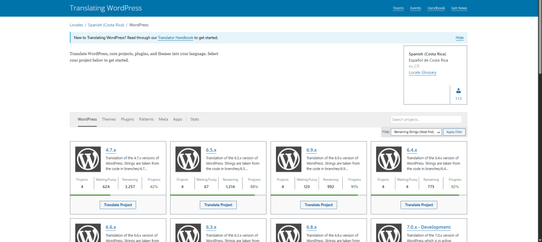This screenshot has width=542, height=242.
Task: Open the Stats tab
Action: [194, 119]
